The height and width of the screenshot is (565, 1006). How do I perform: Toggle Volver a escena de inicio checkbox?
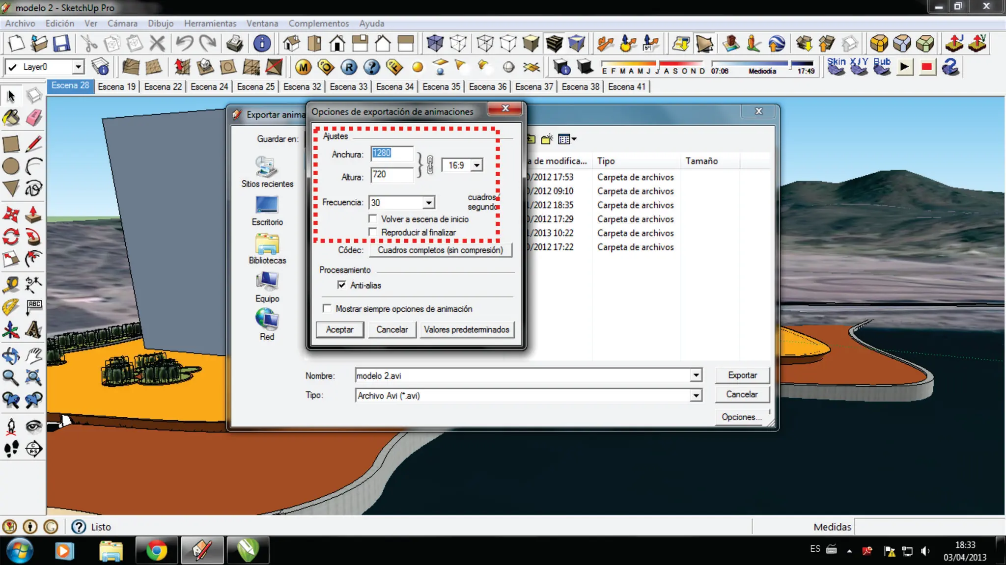click(373, 219)
